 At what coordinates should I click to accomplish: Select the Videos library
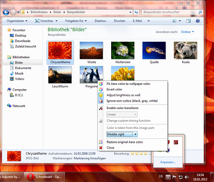17,79
